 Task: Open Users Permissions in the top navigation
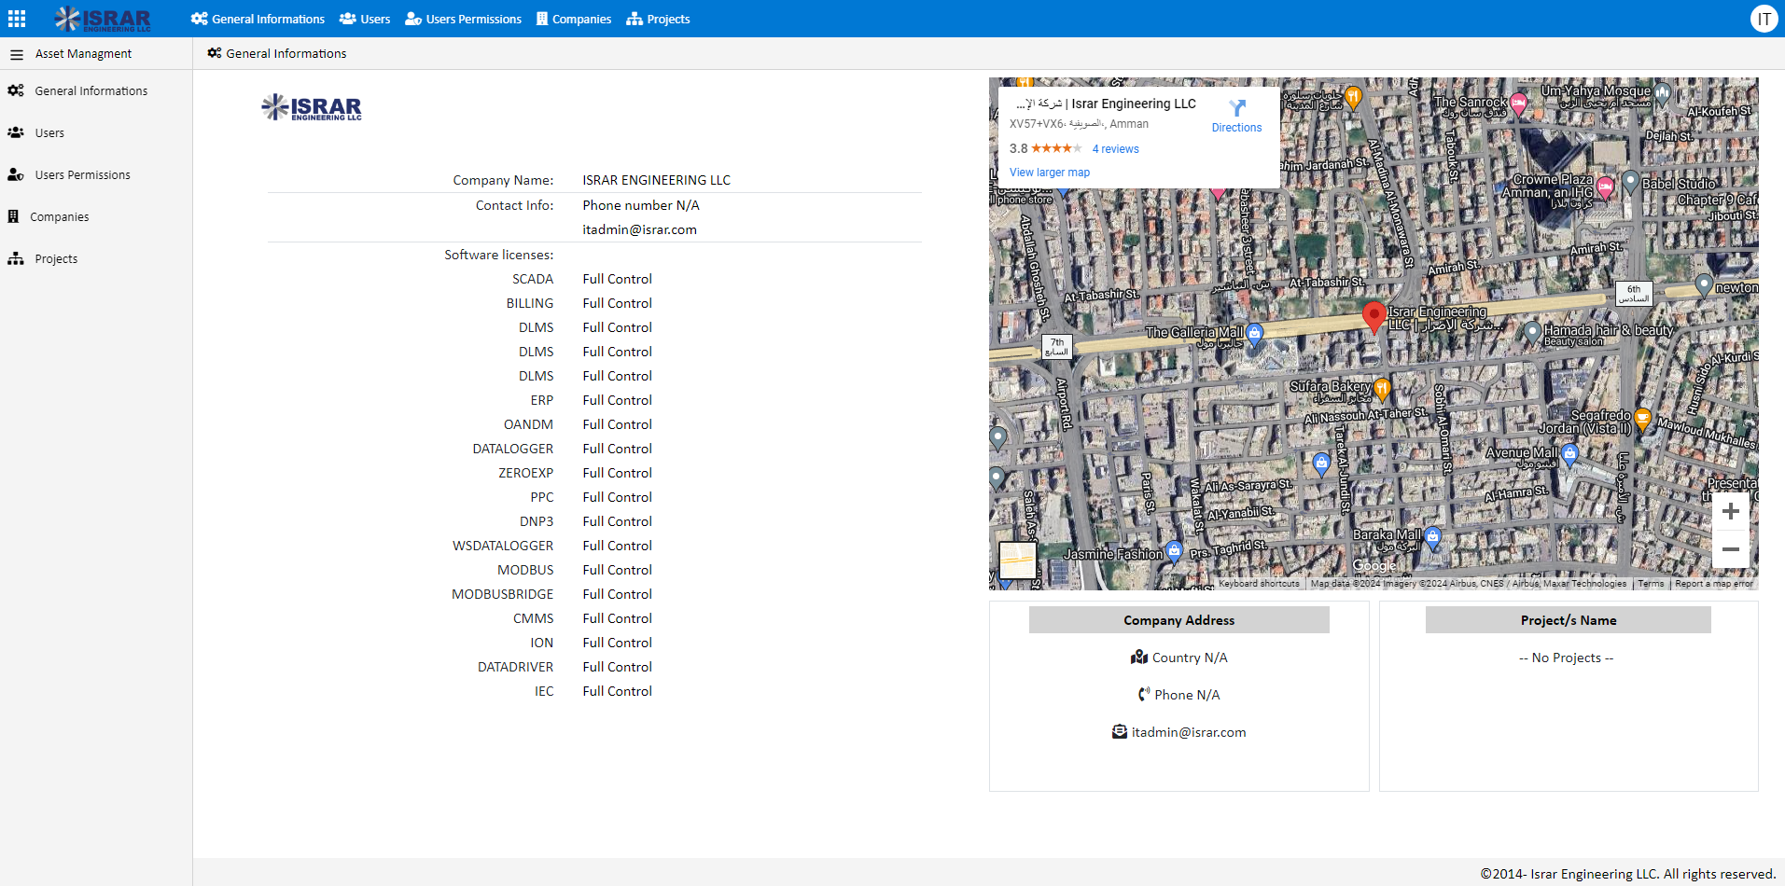tap(463, 19)
